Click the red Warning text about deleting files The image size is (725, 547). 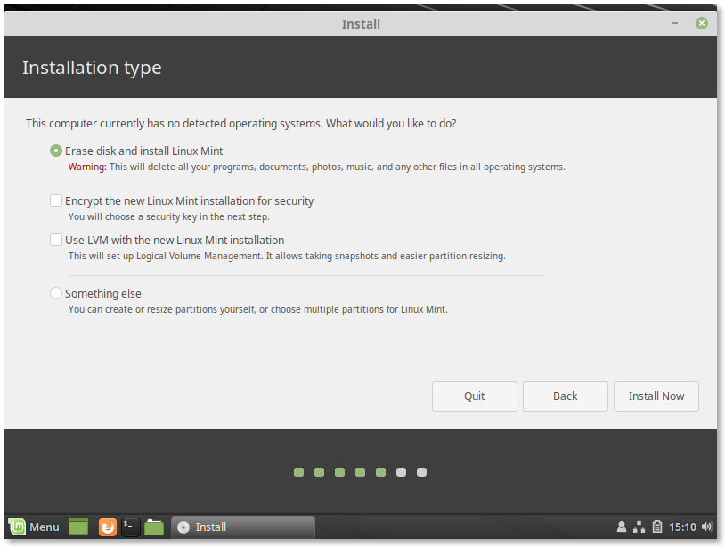pos(317,167)
